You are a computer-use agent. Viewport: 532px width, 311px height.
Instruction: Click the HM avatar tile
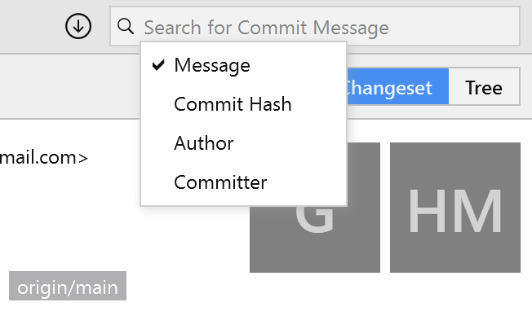455,208
